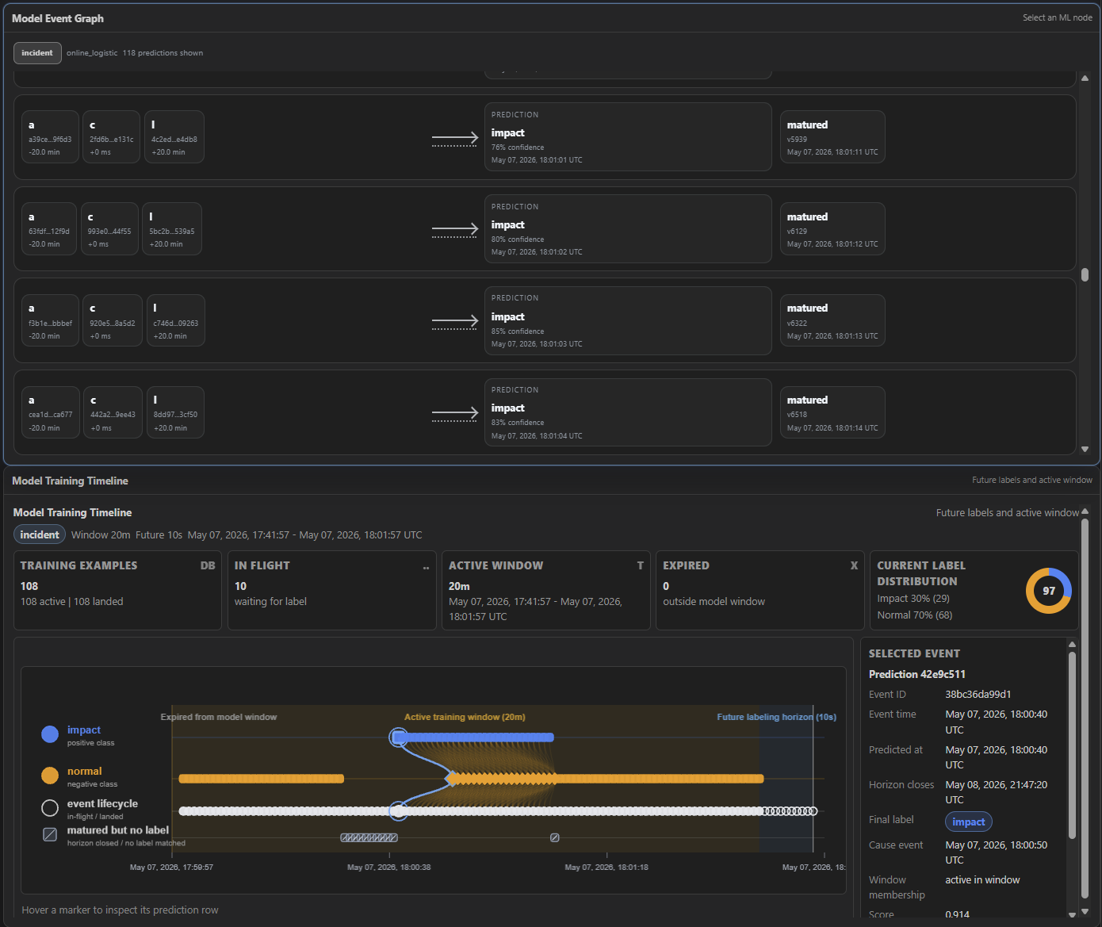Click the label distribution donut chart showing 97
The height and width of the screenshot is (927, 1102).
(1048, 591)
